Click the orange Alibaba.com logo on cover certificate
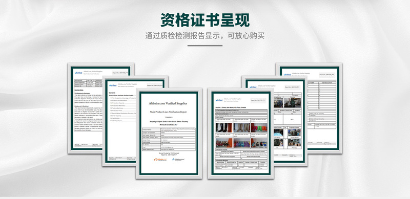Viewport: 410px width, 199px height. point(160,159)
